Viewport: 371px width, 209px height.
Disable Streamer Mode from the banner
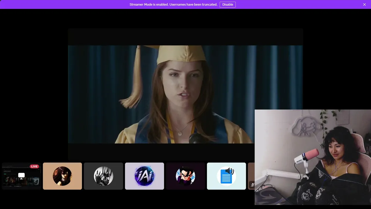[228, 4]
